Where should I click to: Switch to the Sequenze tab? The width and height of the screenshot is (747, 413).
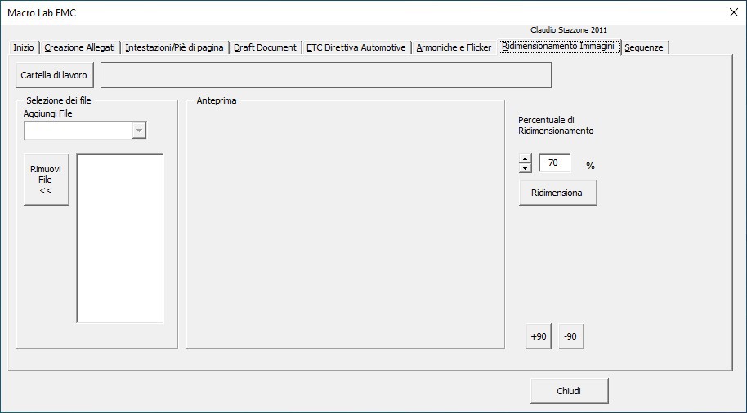tap(644, 47)
